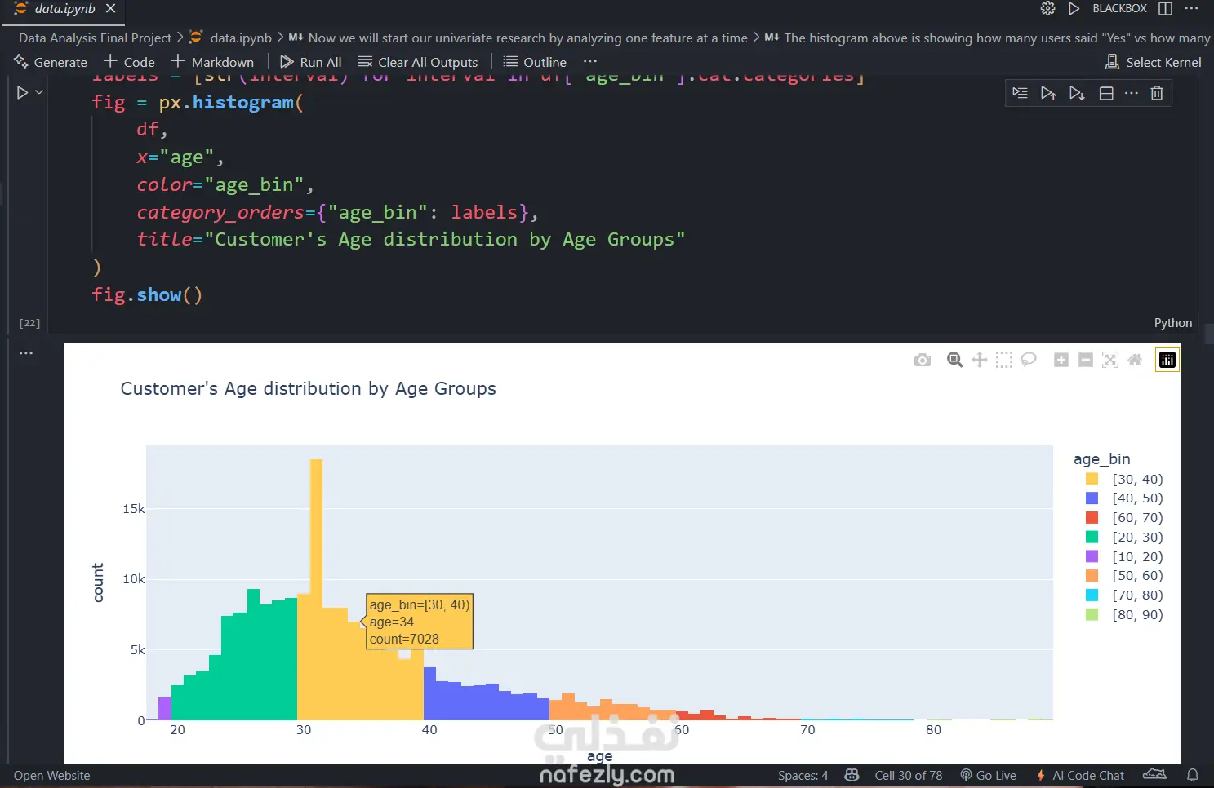This screenshot has width=1214, height=788.
Task: Add a new Code cell
Action: tap(129, 62)
